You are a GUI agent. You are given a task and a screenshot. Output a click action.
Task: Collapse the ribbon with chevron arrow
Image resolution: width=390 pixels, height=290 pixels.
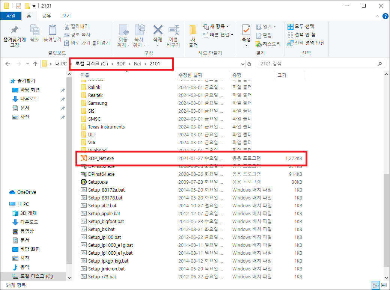pos(377,16)
